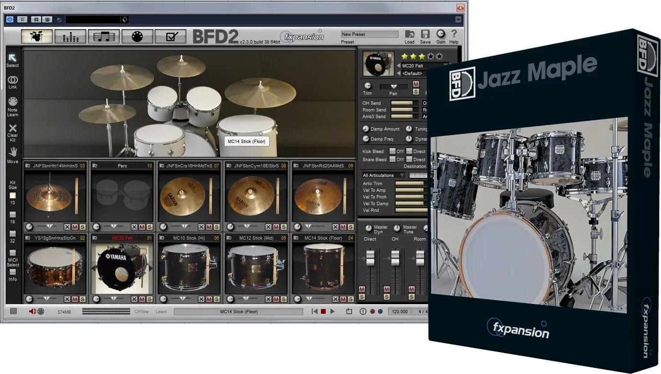Open load menu of YS1SgSnrHnsStcOn slot
The width and height of the screenshot is (661, 374).
click(28, 238)
